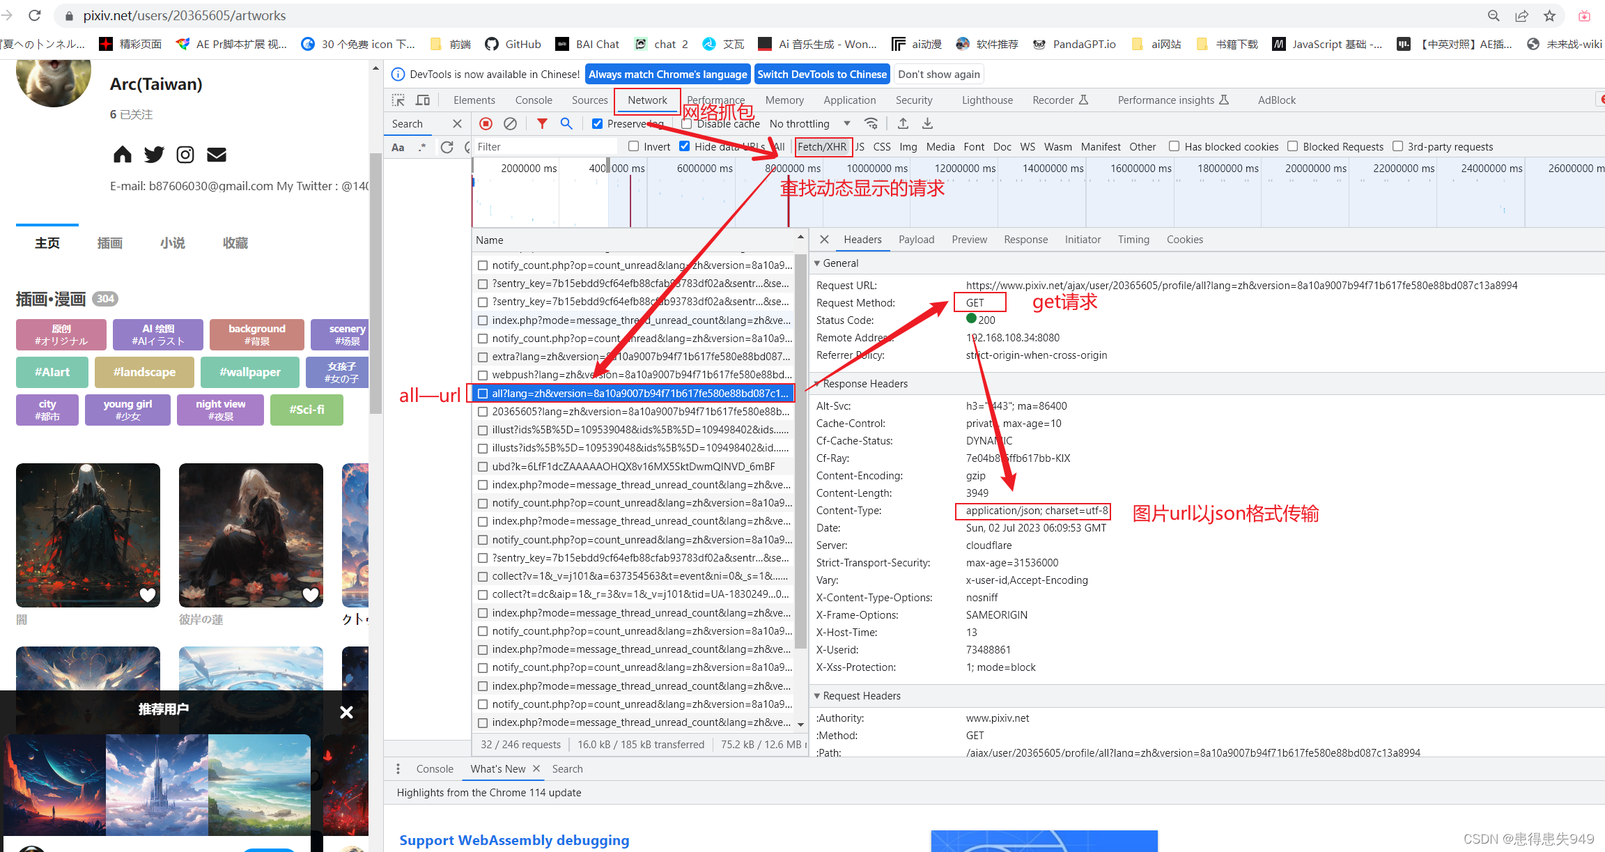
Task: Open the Console panel tab
Action: pyautogui.click(x=534, y=100)
